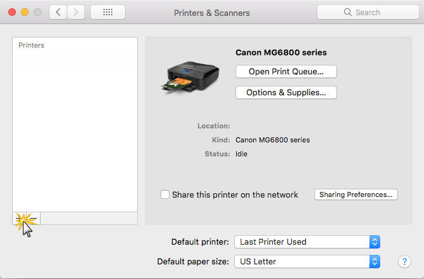Screen dimensions: 424x279
Task: Open Sharing Preferences
Action: [356, 194]
